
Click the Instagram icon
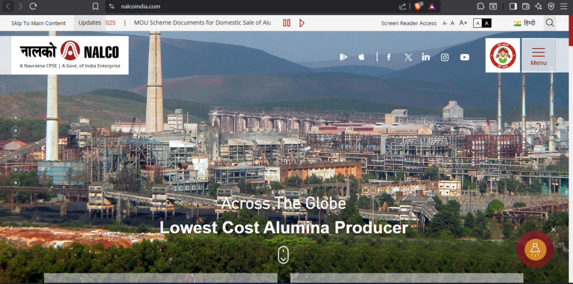445,57
